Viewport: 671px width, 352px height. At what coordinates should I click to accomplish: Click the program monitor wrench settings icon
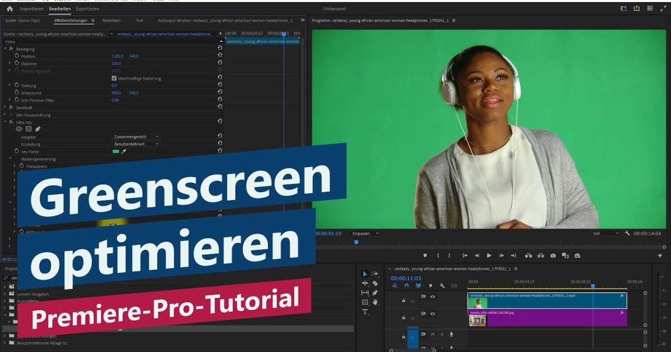click(627, 233)
